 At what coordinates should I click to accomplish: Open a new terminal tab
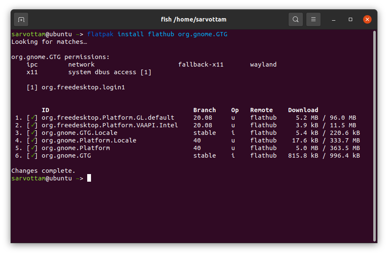point(21,19)
